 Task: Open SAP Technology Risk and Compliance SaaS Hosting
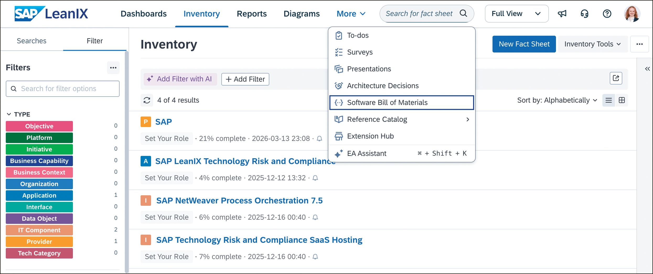point(259,240)
